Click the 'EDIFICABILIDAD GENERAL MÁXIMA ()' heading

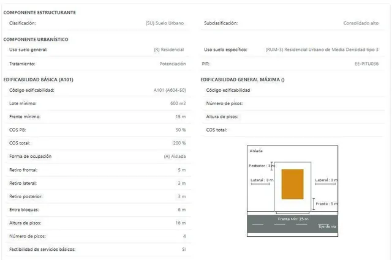tap(243, 80)
